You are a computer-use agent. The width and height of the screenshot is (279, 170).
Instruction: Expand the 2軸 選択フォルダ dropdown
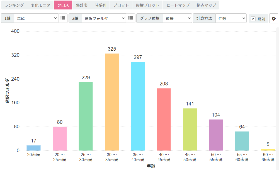click(104, 18)
